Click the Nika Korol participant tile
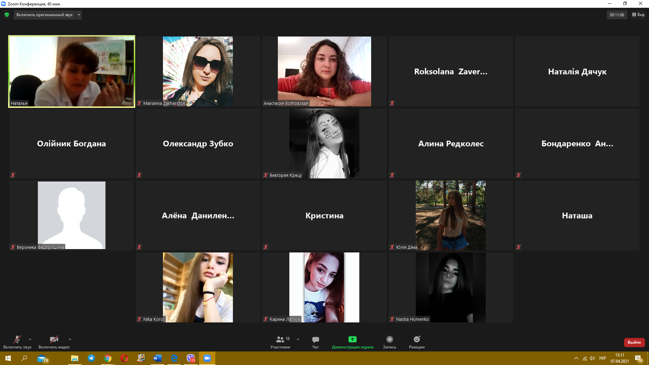 coord(198,287)
